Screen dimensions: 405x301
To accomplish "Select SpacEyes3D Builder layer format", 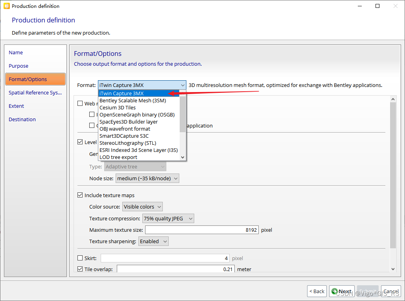I will point(139,122).
